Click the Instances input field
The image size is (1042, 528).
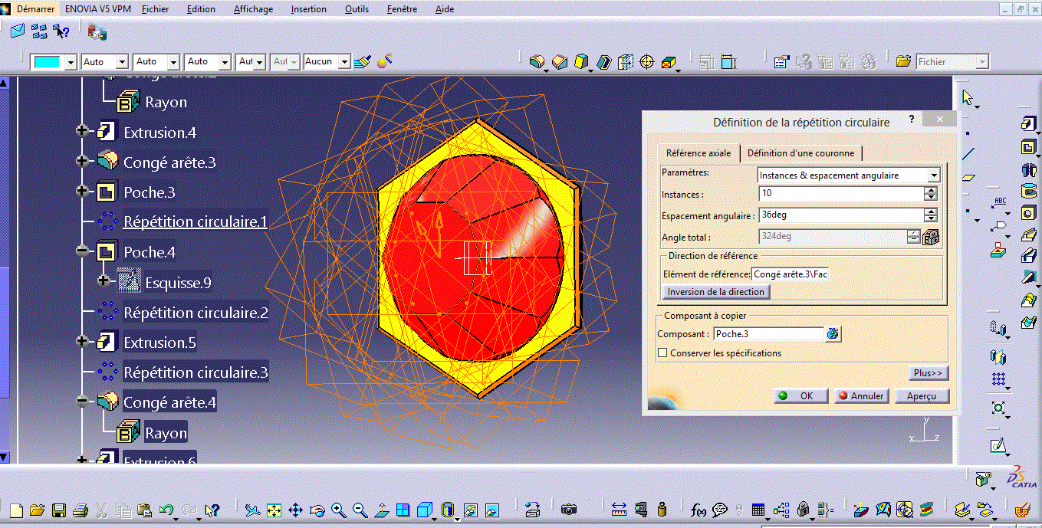842,195
